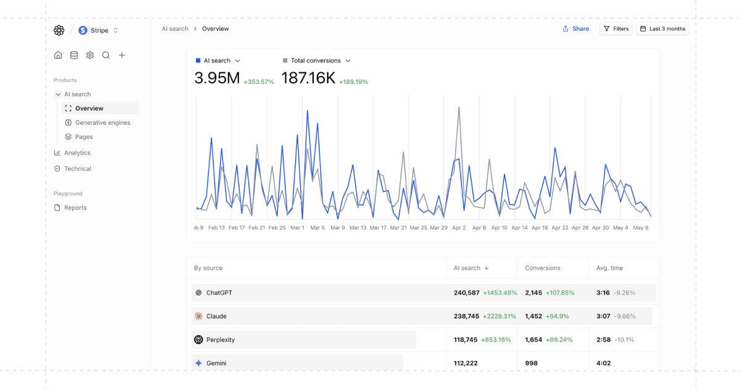Viewport: 741px width, 389px height.
Task: Click the home icon in sidebar
Action: 58,55
